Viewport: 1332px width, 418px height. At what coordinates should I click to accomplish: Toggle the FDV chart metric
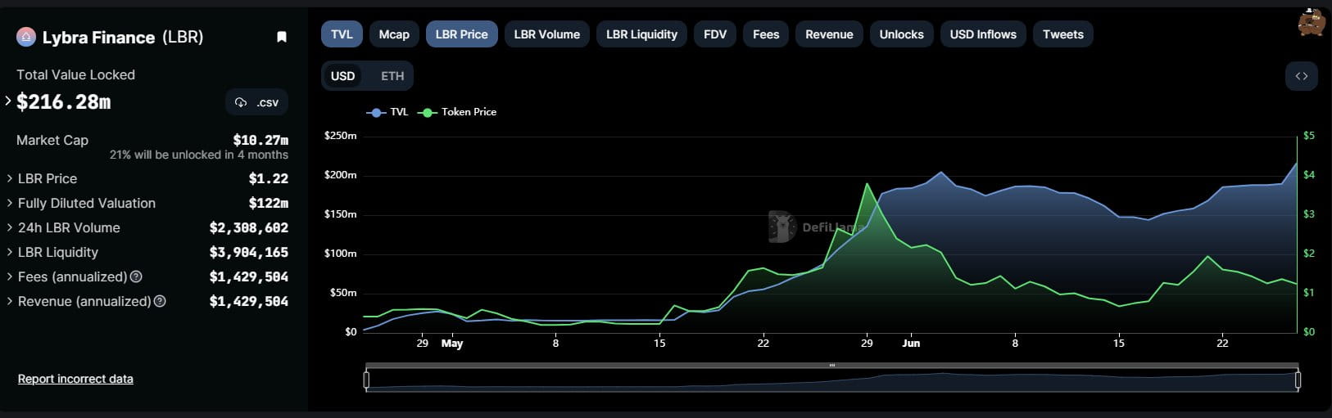coord(714,34)
